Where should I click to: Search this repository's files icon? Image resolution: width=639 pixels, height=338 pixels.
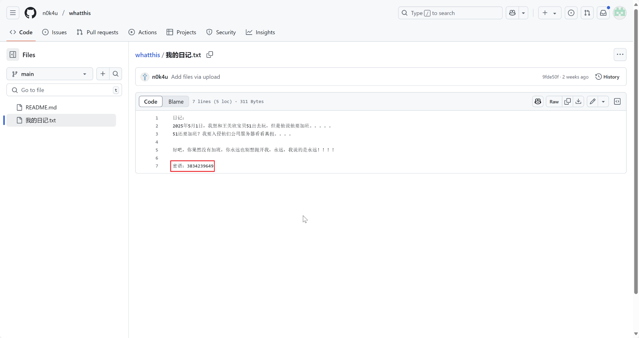pyautogui.click(x=115, y=74)
